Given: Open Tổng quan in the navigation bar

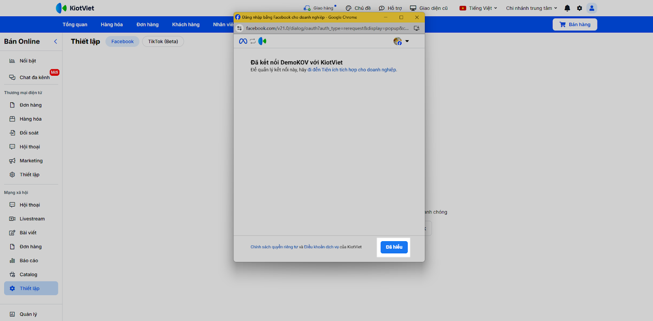Looking at the screenshot, I should (x=75, y=24).
